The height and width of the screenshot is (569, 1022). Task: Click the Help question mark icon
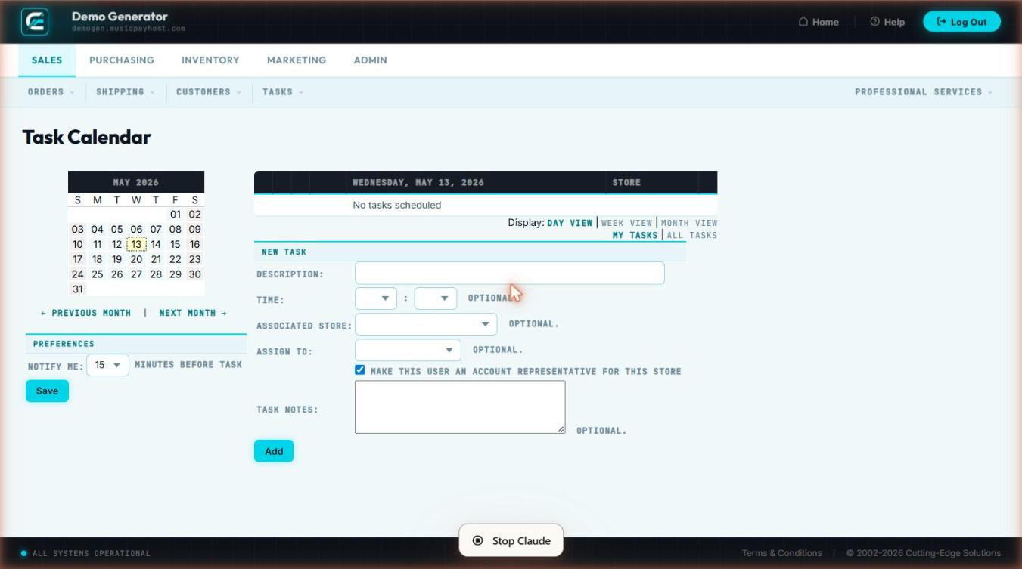click(874, 22)
